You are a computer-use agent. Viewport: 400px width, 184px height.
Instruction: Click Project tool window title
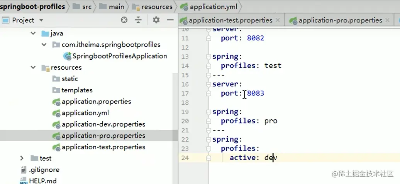pyautogui.click(x=23, y=20)
